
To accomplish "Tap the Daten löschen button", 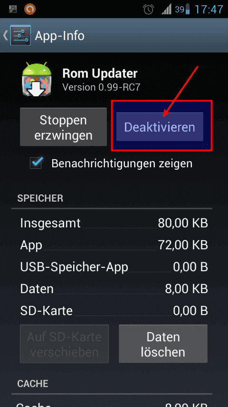I will (x=163, y=344).
